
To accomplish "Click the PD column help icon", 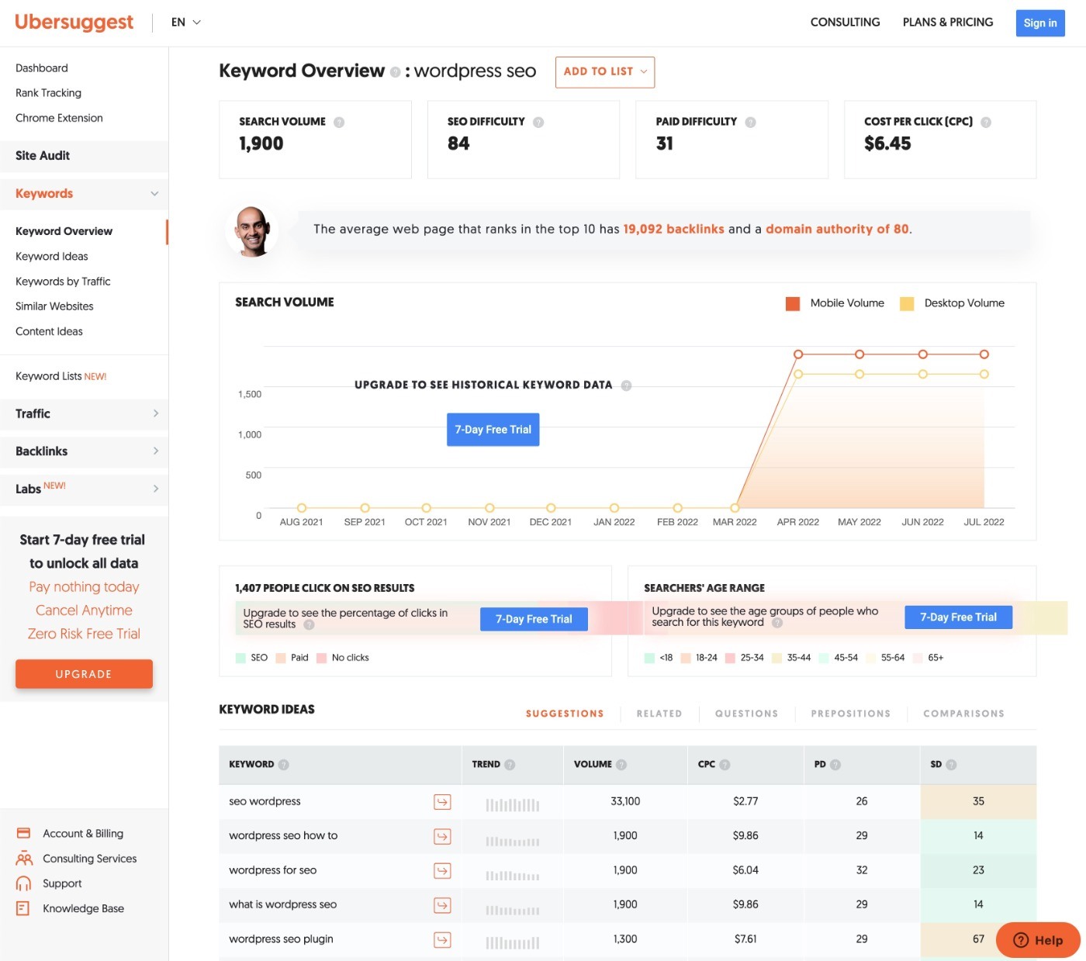I will (x=835, y=765).
